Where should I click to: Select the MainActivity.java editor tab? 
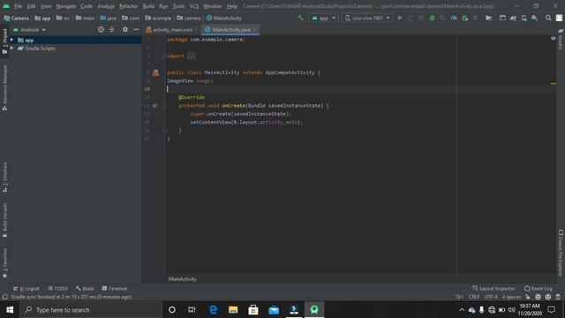tap(230, 30)
